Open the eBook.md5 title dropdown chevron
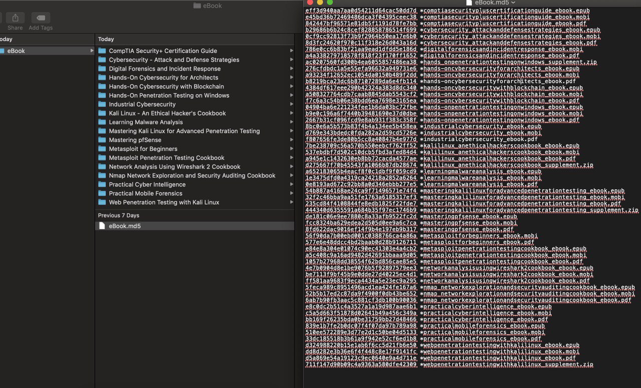The height and width of the screenshot is (388, 641). 513,3
